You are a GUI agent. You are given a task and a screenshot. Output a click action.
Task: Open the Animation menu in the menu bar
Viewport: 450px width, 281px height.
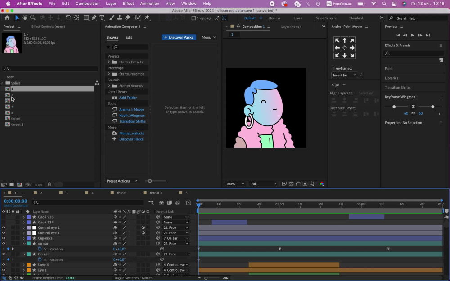(150, 3)
